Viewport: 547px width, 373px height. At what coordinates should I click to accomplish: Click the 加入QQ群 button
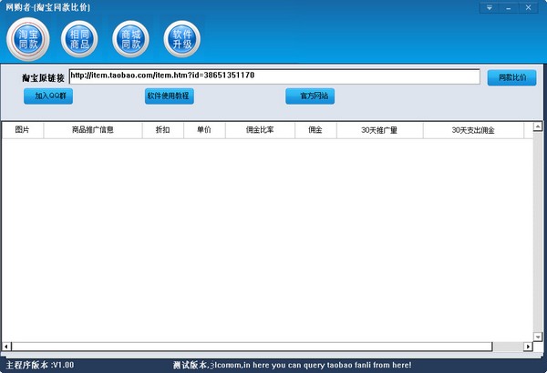tap(48, 96)
